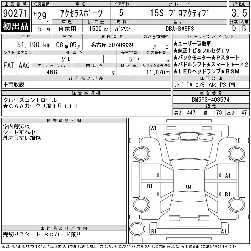The image size is (251, 251).
Task: Click inspector note 外装うすい線傷
Action: [22, 138]
